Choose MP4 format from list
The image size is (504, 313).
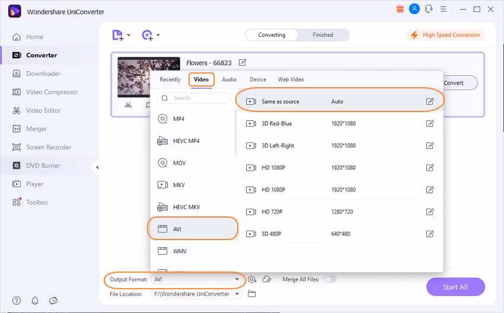pos(193,119)
